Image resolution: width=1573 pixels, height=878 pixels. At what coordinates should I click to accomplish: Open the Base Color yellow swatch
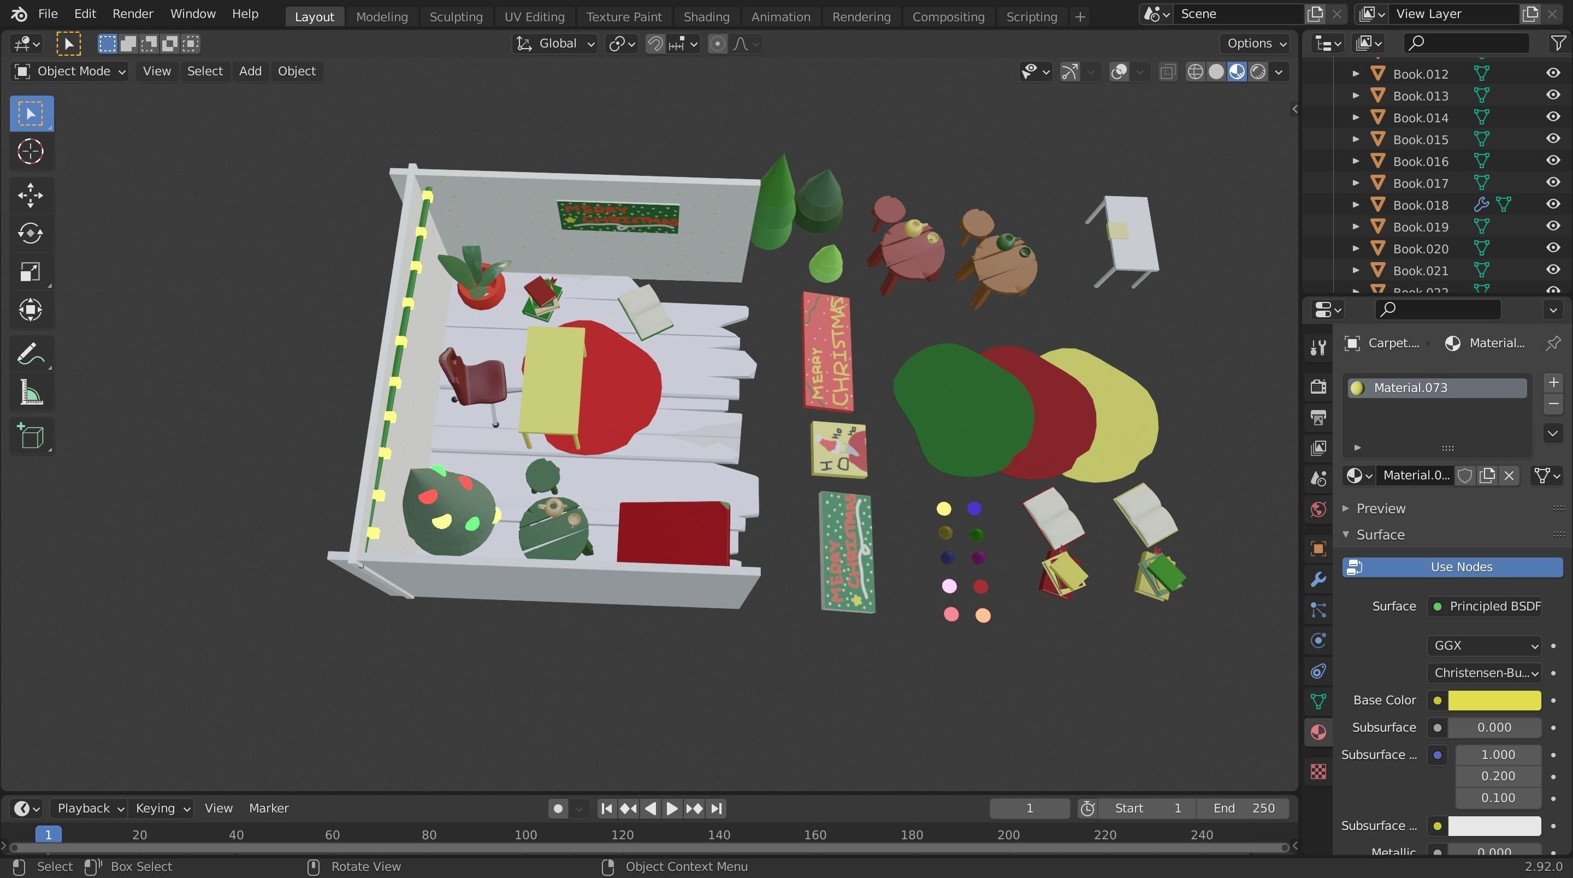click(x=1494, y=701)
